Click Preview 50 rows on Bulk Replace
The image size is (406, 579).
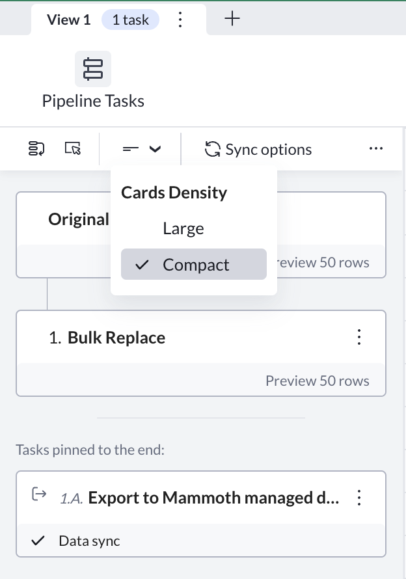(317, 381)
